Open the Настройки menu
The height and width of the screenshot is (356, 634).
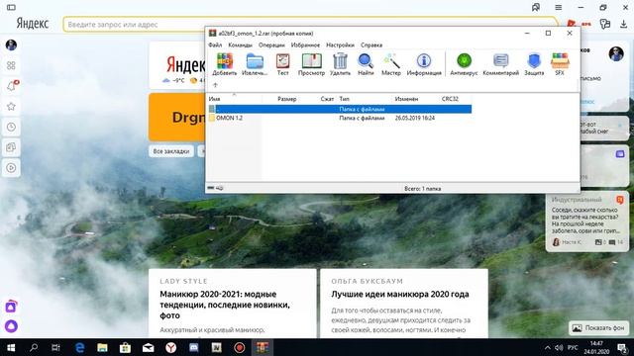point(340,45)
